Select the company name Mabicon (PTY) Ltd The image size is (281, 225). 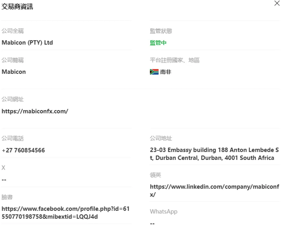click(x=27, y=43)
